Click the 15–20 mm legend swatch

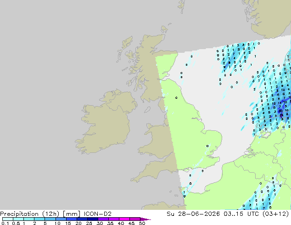[72, 219]
